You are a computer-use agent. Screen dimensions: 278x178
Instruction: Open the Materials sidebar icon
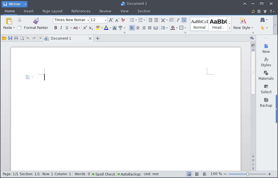coord(266,76)
